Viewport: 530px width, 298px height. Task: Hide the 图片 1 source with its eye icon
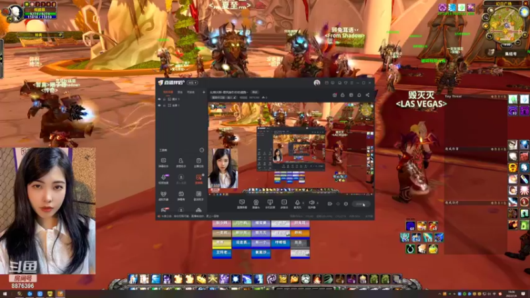(x=159, y=99)
